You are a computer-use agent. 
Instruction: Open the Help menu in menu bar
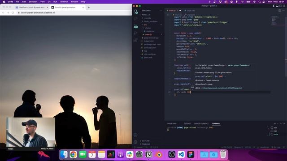click(x=83, y=2)
